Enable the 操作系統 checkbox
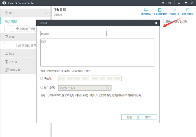 41,87
